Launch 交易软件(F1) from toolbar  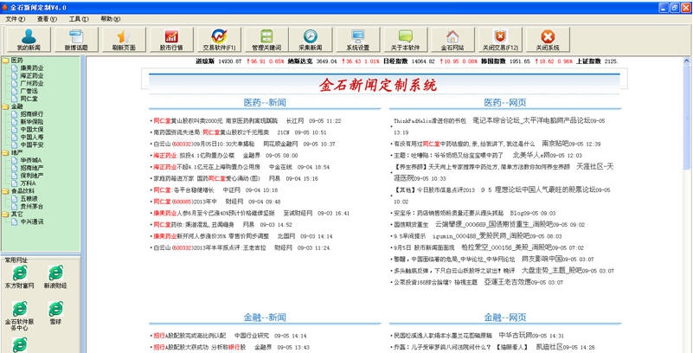tap(219, 40)
